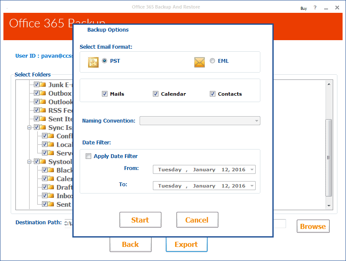Click the Drafts folder icon in tree
This screenshot has width=346, height=261.
[x=51, y=187]
